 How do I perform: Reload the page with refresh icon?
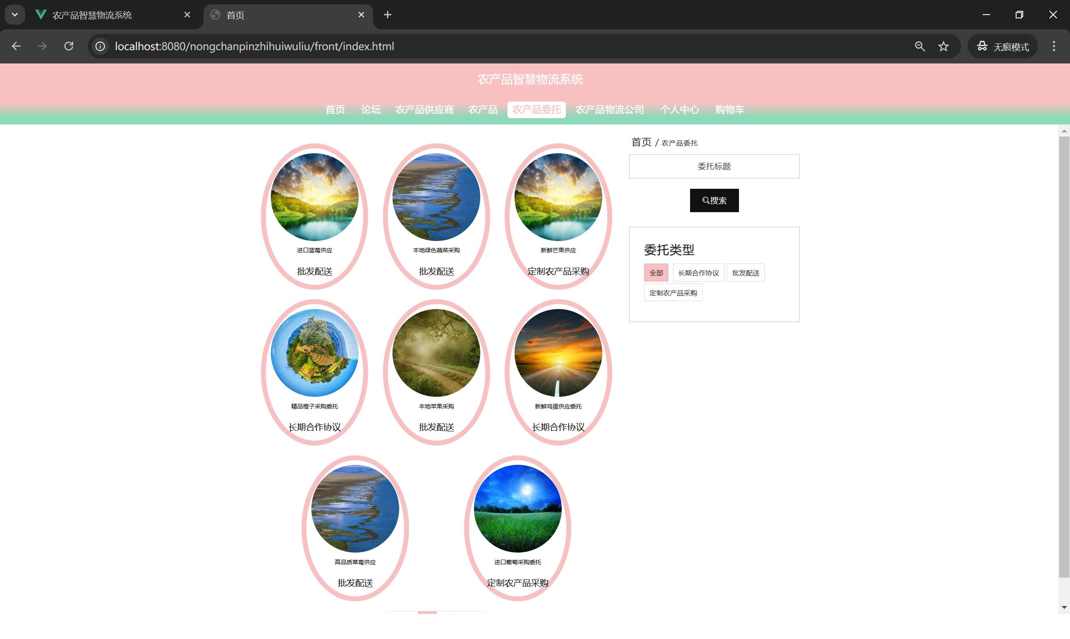69,46
